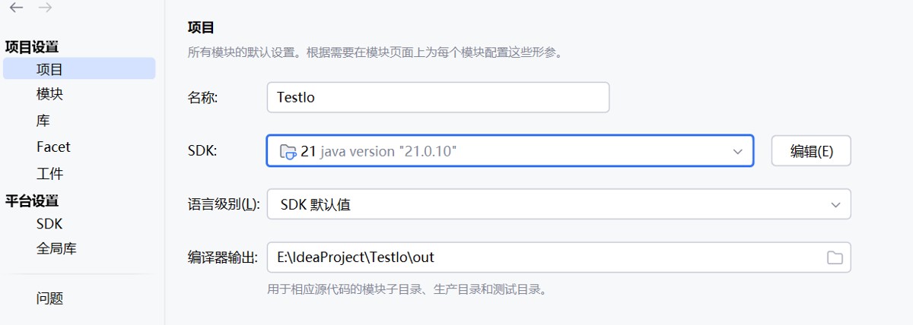
Task: Switch to the 工件 page
Action: point(49,173)
